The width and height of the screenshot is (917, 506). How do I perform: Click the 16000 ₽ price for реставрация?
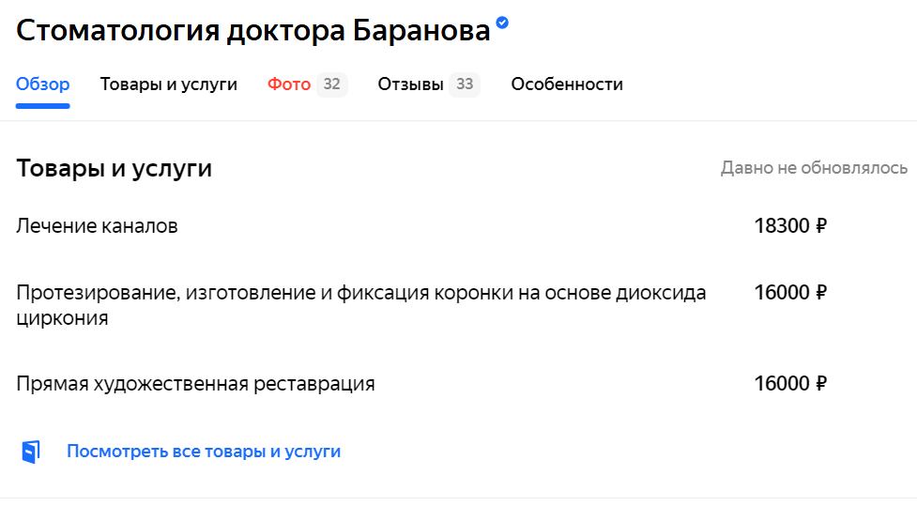790,384
